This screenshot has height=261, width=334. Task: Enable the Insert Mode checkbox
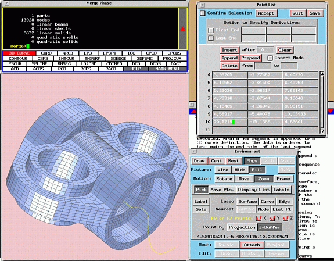point(270,58)
